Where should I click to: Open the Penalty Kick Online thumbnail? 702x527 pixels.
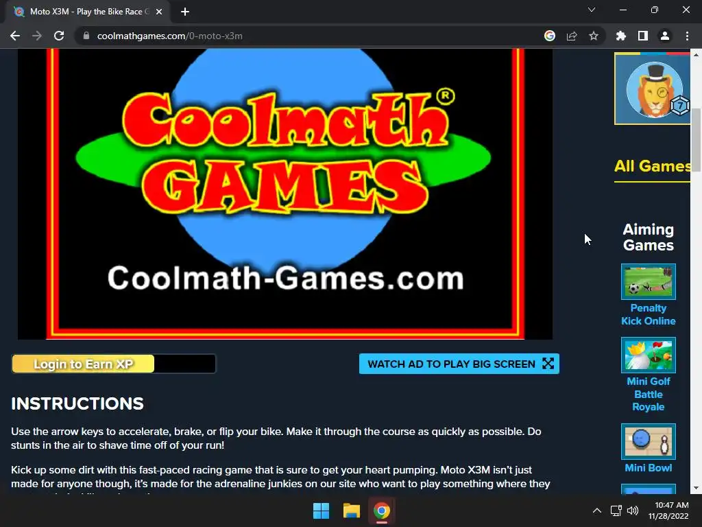[649, 281]
